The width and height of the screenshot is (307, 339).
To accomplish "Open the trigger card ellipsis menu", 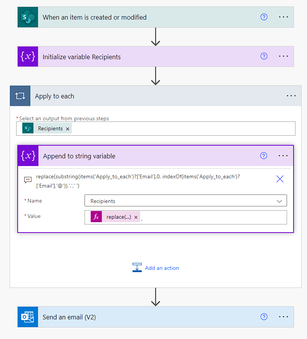I will 283,17.
